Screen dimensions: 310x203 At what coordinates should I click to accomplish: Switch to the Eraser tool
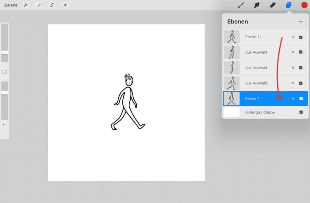tap(272, 5)
